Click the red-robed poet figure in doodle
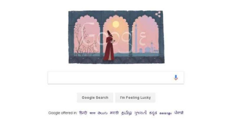Image resolution: width=236 pixels, height=120 pixels. point(109,46)
